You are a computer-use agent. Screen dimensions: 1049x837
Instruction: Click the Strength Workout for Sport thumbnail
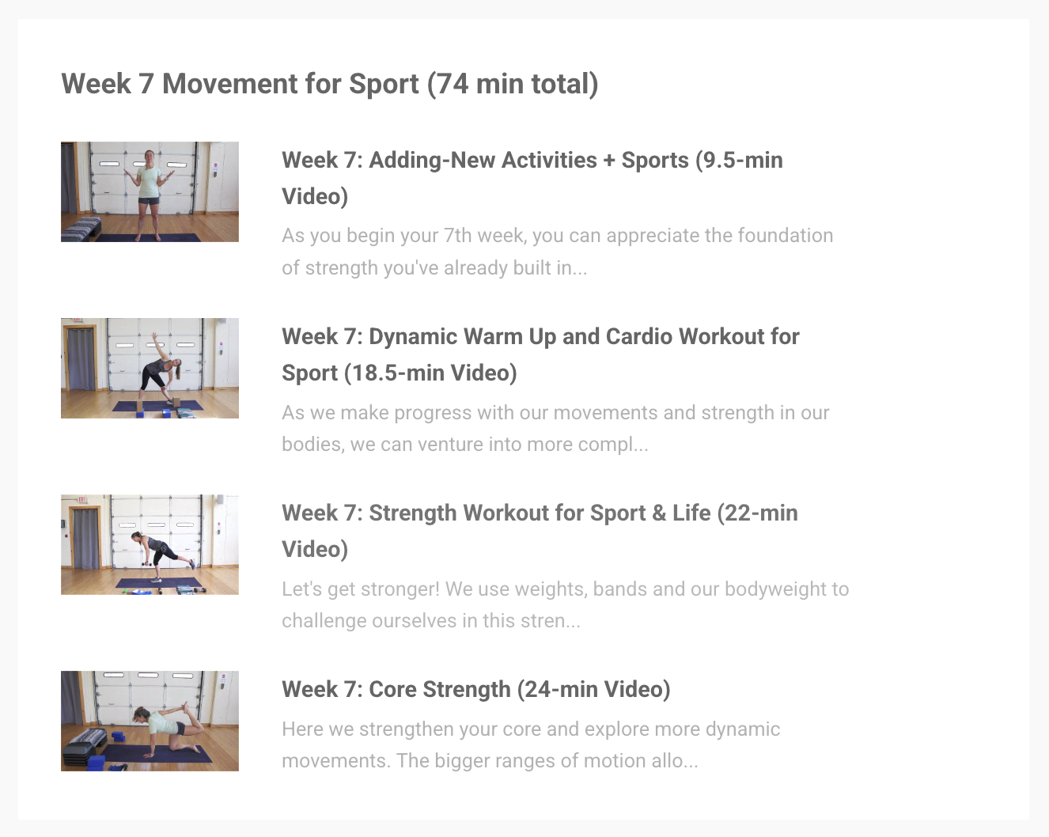pos(150,544)
